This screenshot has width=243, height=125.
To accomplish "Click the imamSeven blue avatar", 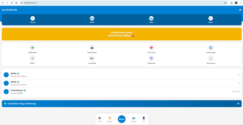I will [x=6, y=92].
